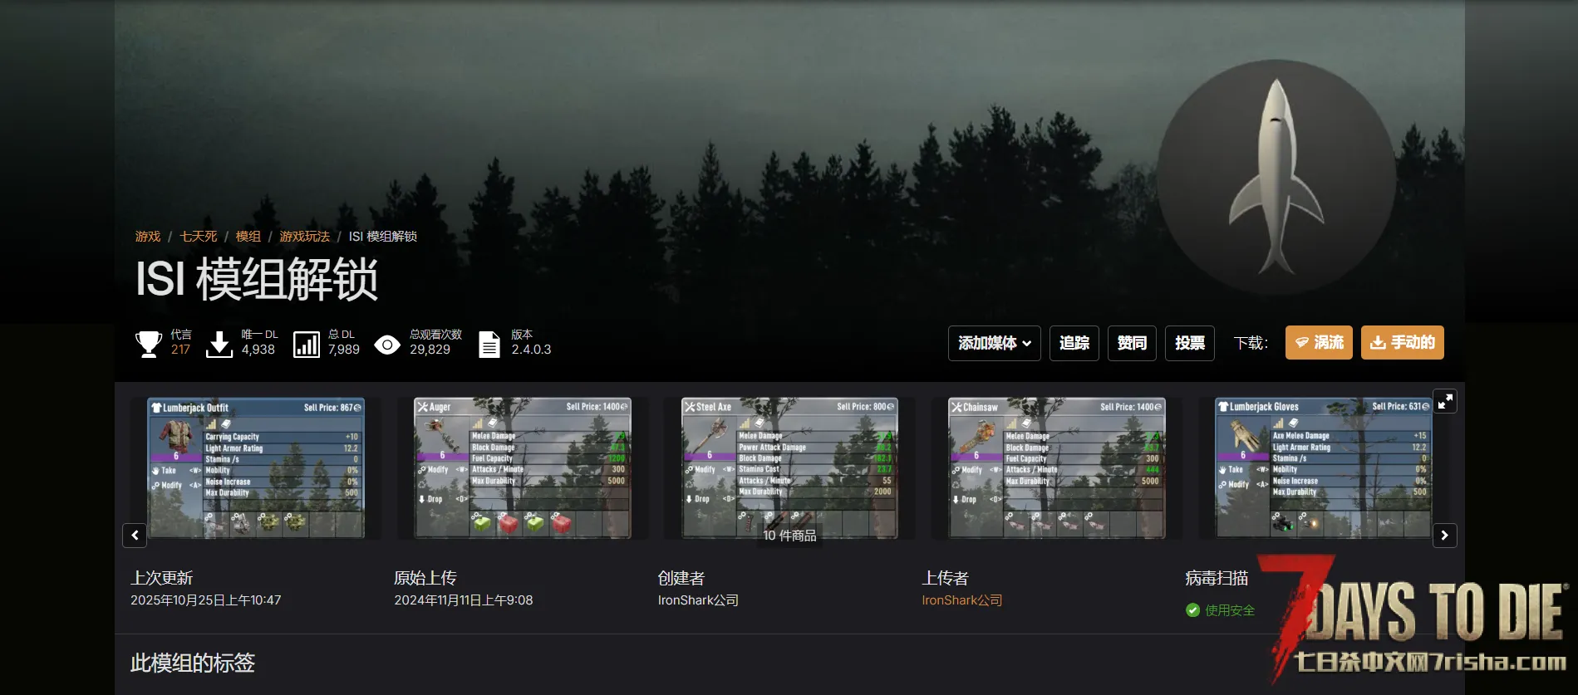
Task: Click the total downloads bar chart icon
Action: pyautogui.click(x=307, y=344)
